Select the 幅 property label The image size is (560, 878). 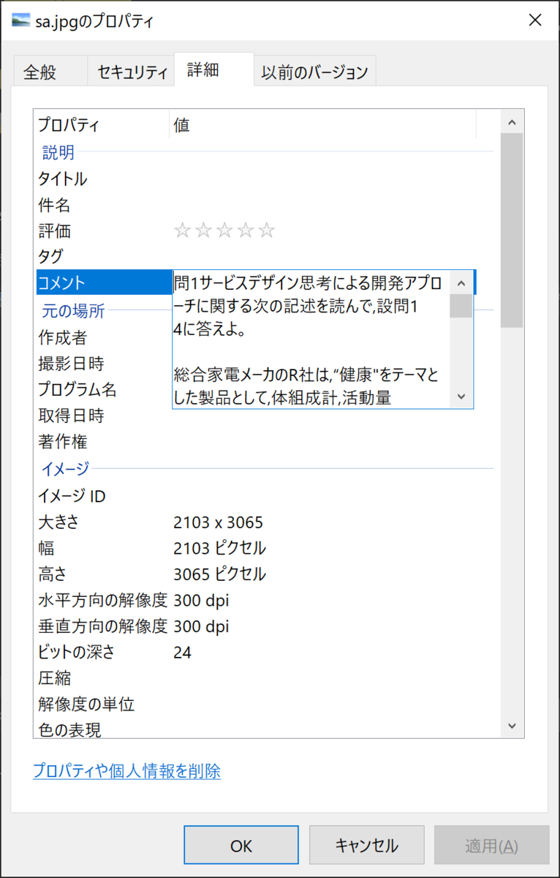click(x=46, y=548)
